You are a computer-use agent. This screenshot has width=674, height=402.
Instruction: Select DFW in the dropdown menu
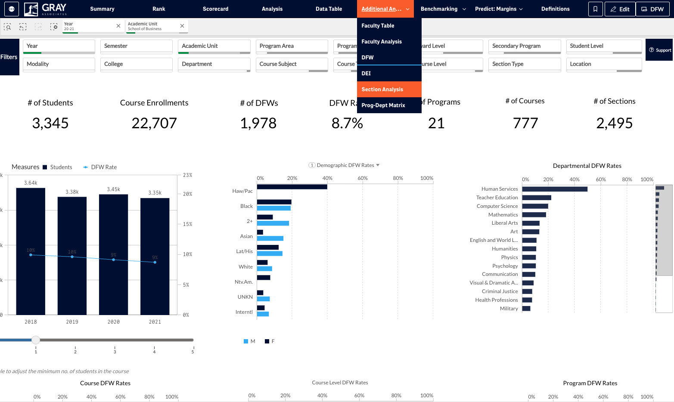tap(389, 58)
